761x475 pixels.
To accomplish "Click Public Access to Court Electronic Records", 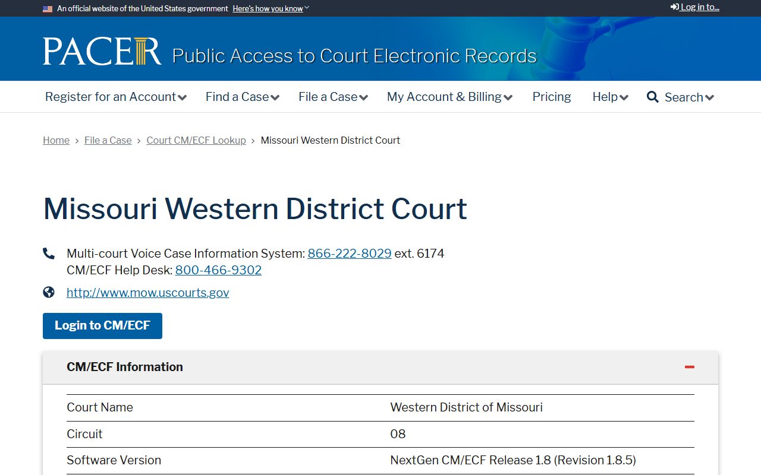I will (x=354, y=55).
